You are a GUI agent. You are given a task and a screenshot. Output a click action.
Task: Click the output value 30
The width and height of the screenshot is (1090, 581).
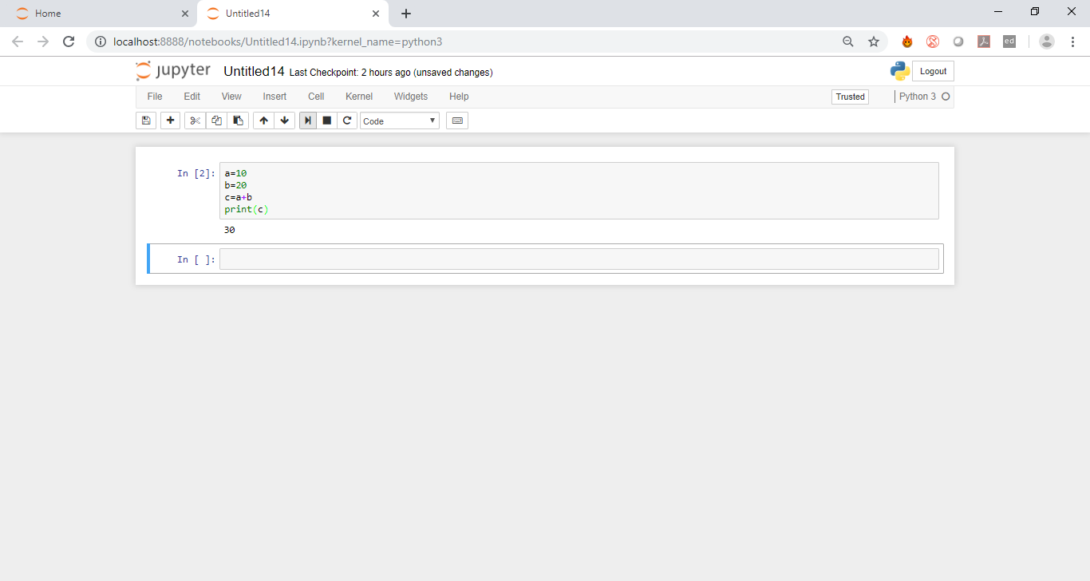point(230,230)
